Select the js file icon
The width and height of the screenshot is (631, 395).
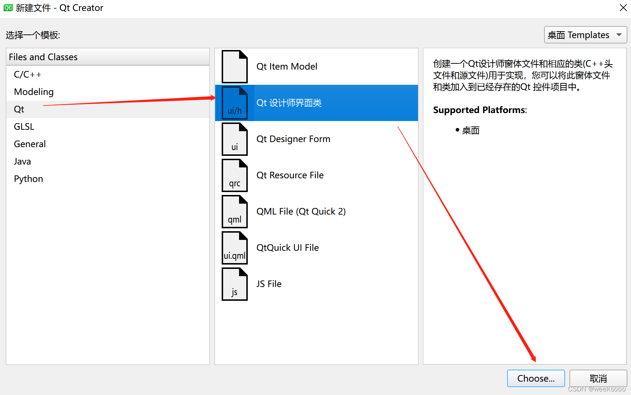[235, 284]
